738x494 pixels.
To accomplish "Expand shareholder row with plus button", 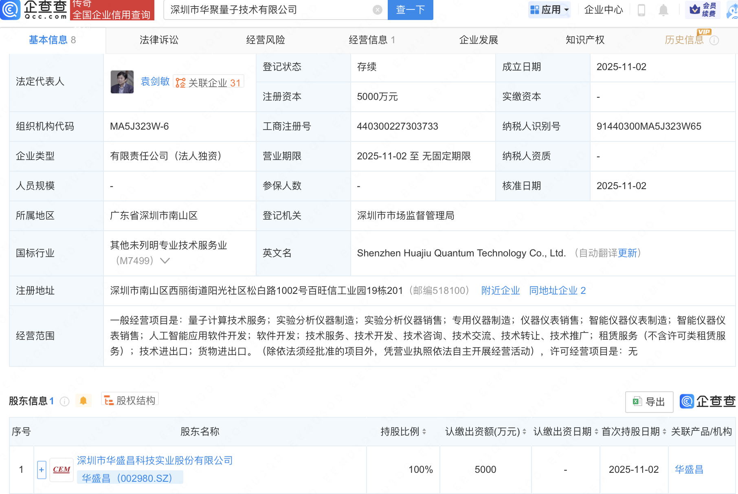I will (x=42, y=470).
